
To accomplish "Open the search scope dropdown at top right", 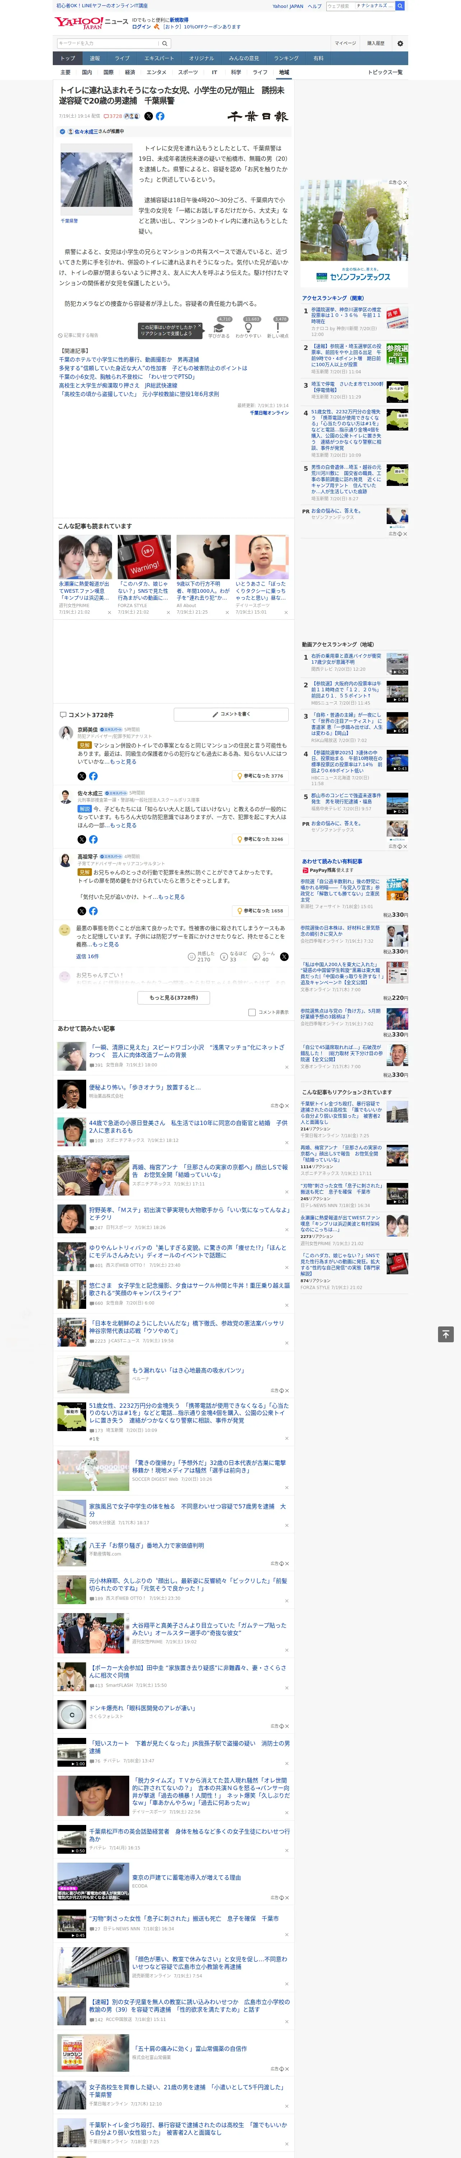I will click(375, 6).
